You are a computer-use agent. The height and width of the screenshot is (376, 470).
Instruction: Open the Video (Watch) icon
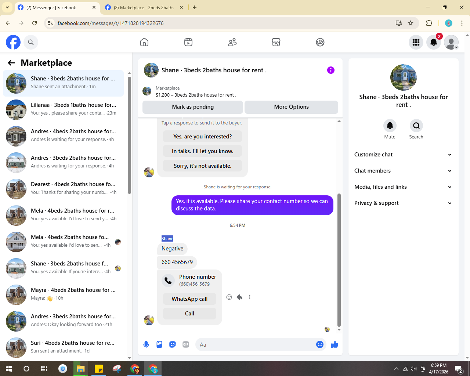point(188,42)
